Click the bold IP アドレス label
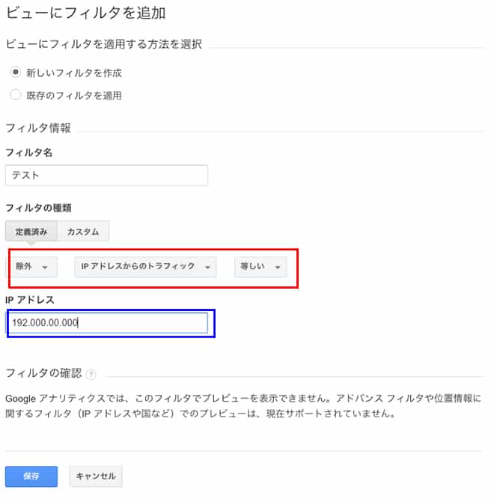The image size is (494, 504). [30, 300]
